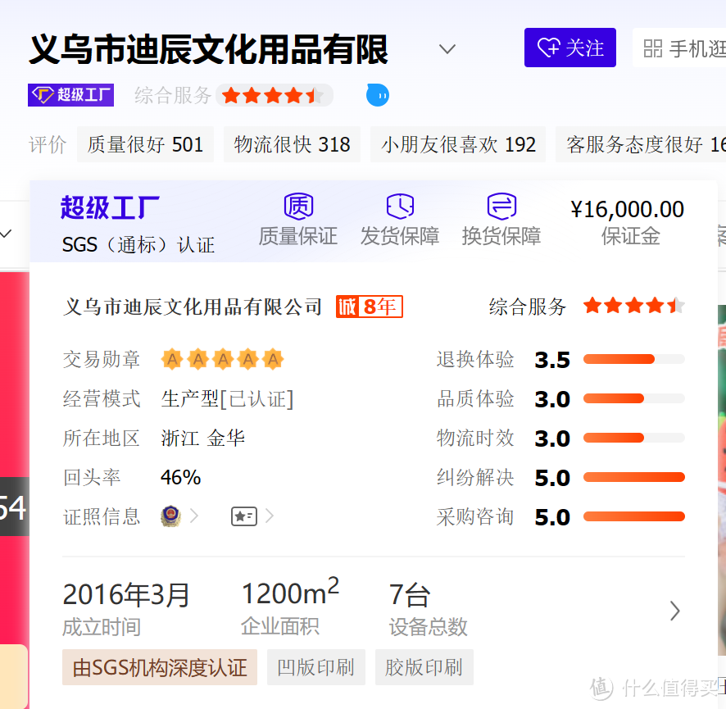The width and height of the screenshot is (726, 709).
Task: Expand arrow next to police badge
Action: tap(195, 516)
